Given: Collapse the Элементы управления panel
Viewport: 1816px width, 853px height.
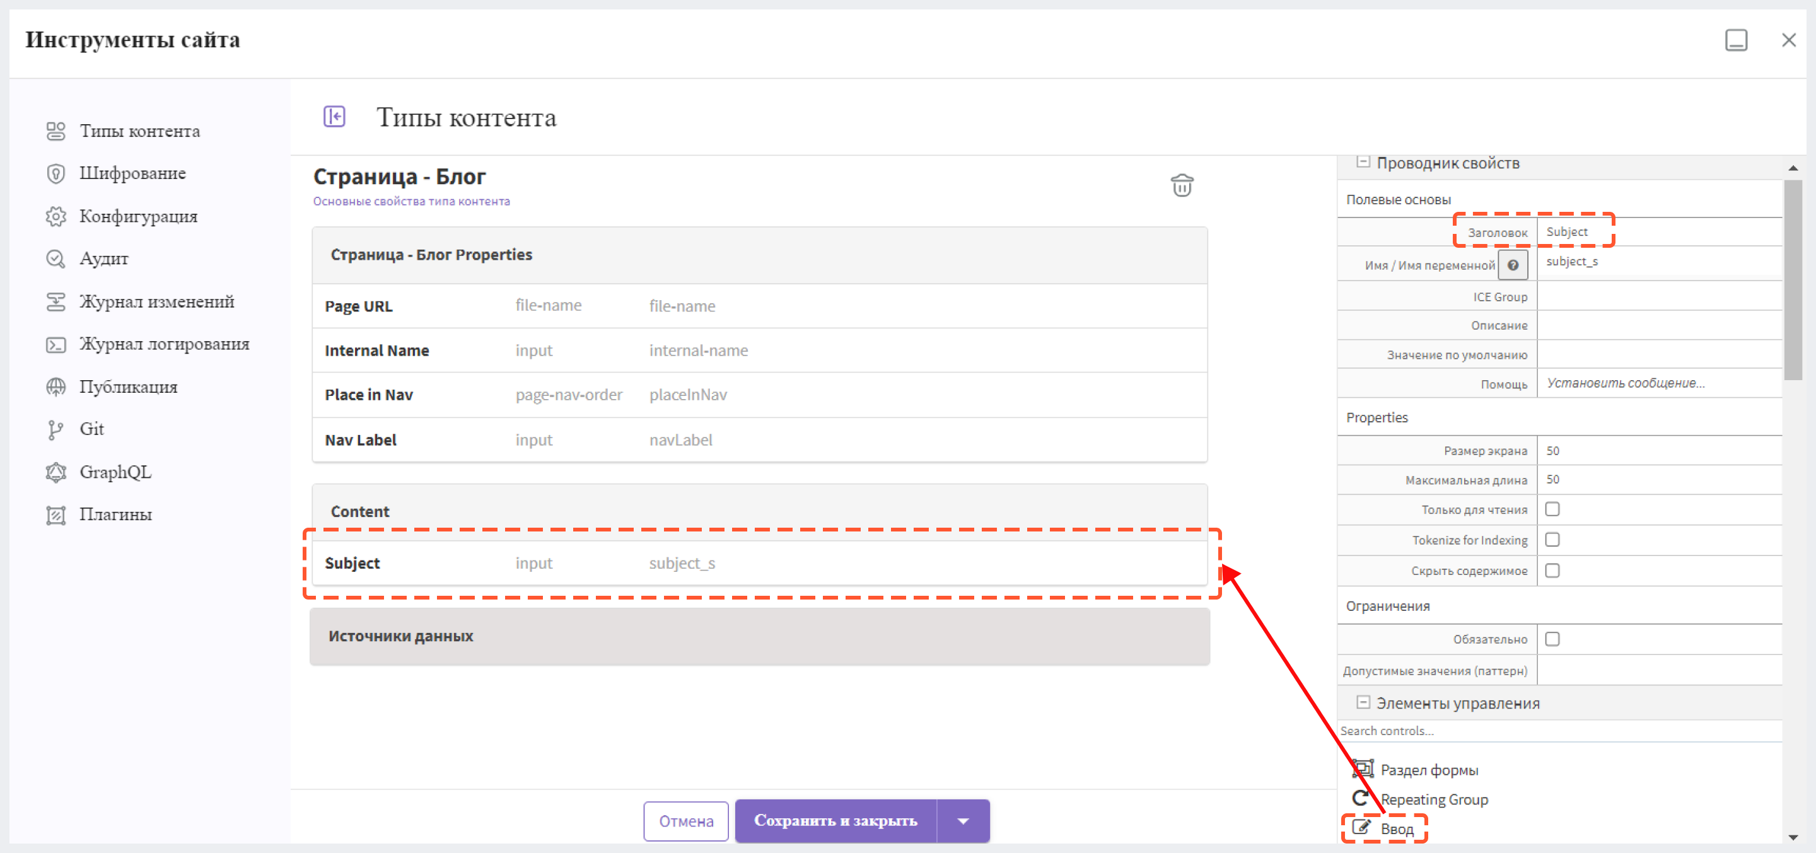Looking at the screenshot, I should tap(1363, 702).
